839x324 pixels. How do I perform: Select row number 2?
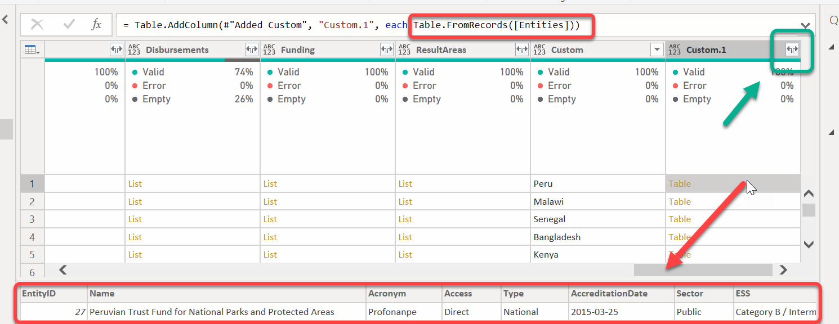pyautogui.click(x=32, y=201)
